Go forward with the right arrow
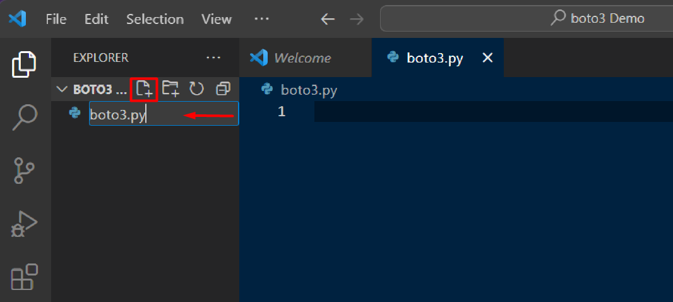The image size is (673, 302). click(356, 19)
